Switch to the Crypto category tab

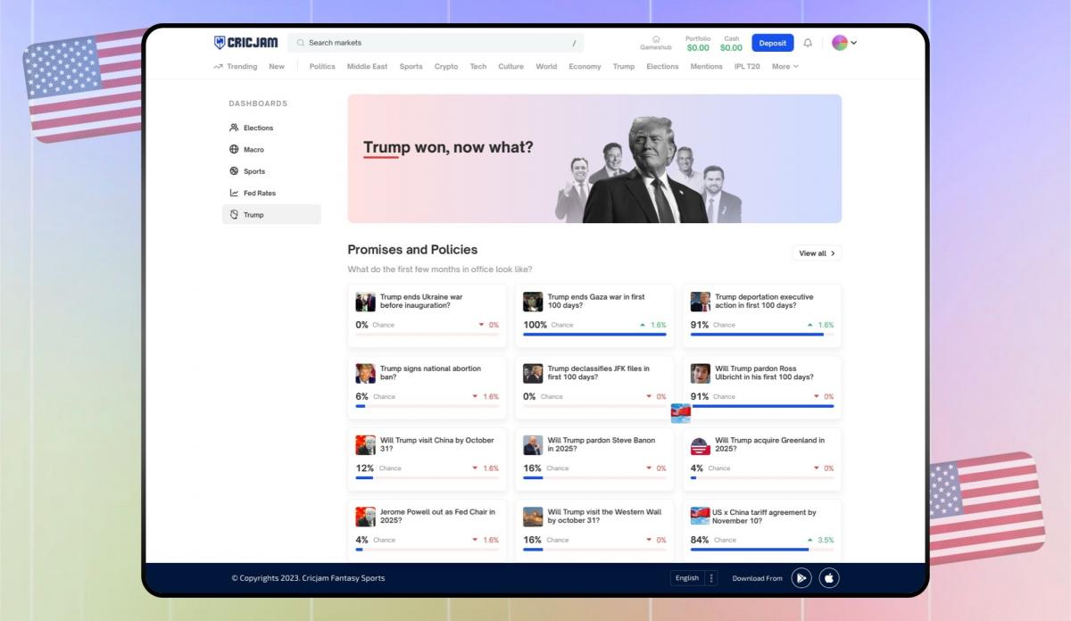click(x=446, y=66)
